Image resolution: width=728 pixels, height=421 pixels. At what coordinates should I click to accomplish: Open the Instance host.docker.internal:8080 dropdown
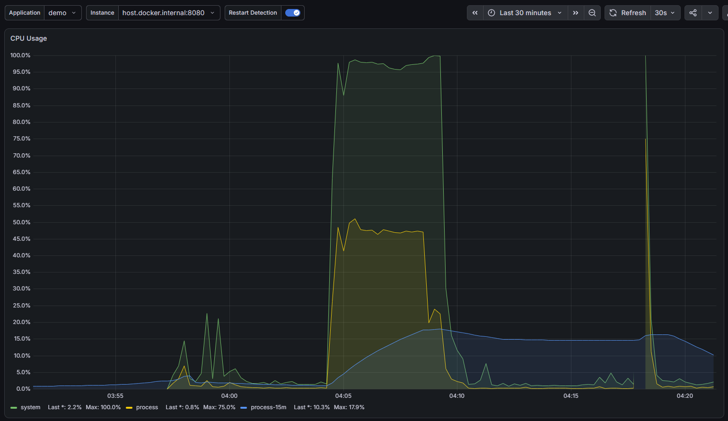pos(169,13)
